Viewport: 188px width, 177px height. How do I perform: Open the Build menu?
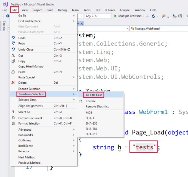50,10
